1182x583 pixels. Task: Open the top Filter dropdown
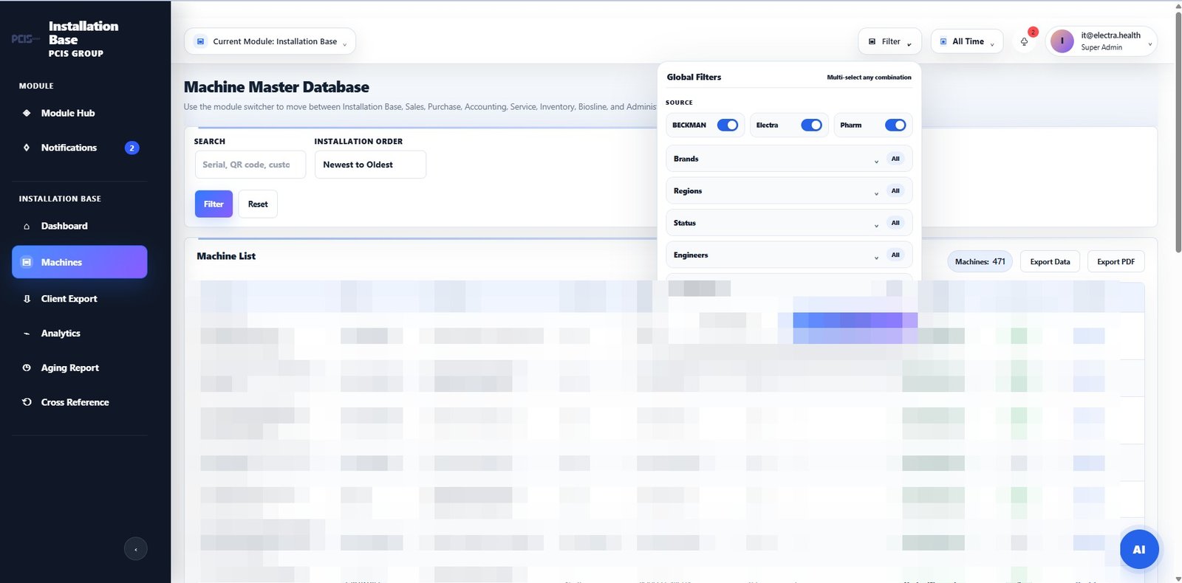click(x=889, y=41)
